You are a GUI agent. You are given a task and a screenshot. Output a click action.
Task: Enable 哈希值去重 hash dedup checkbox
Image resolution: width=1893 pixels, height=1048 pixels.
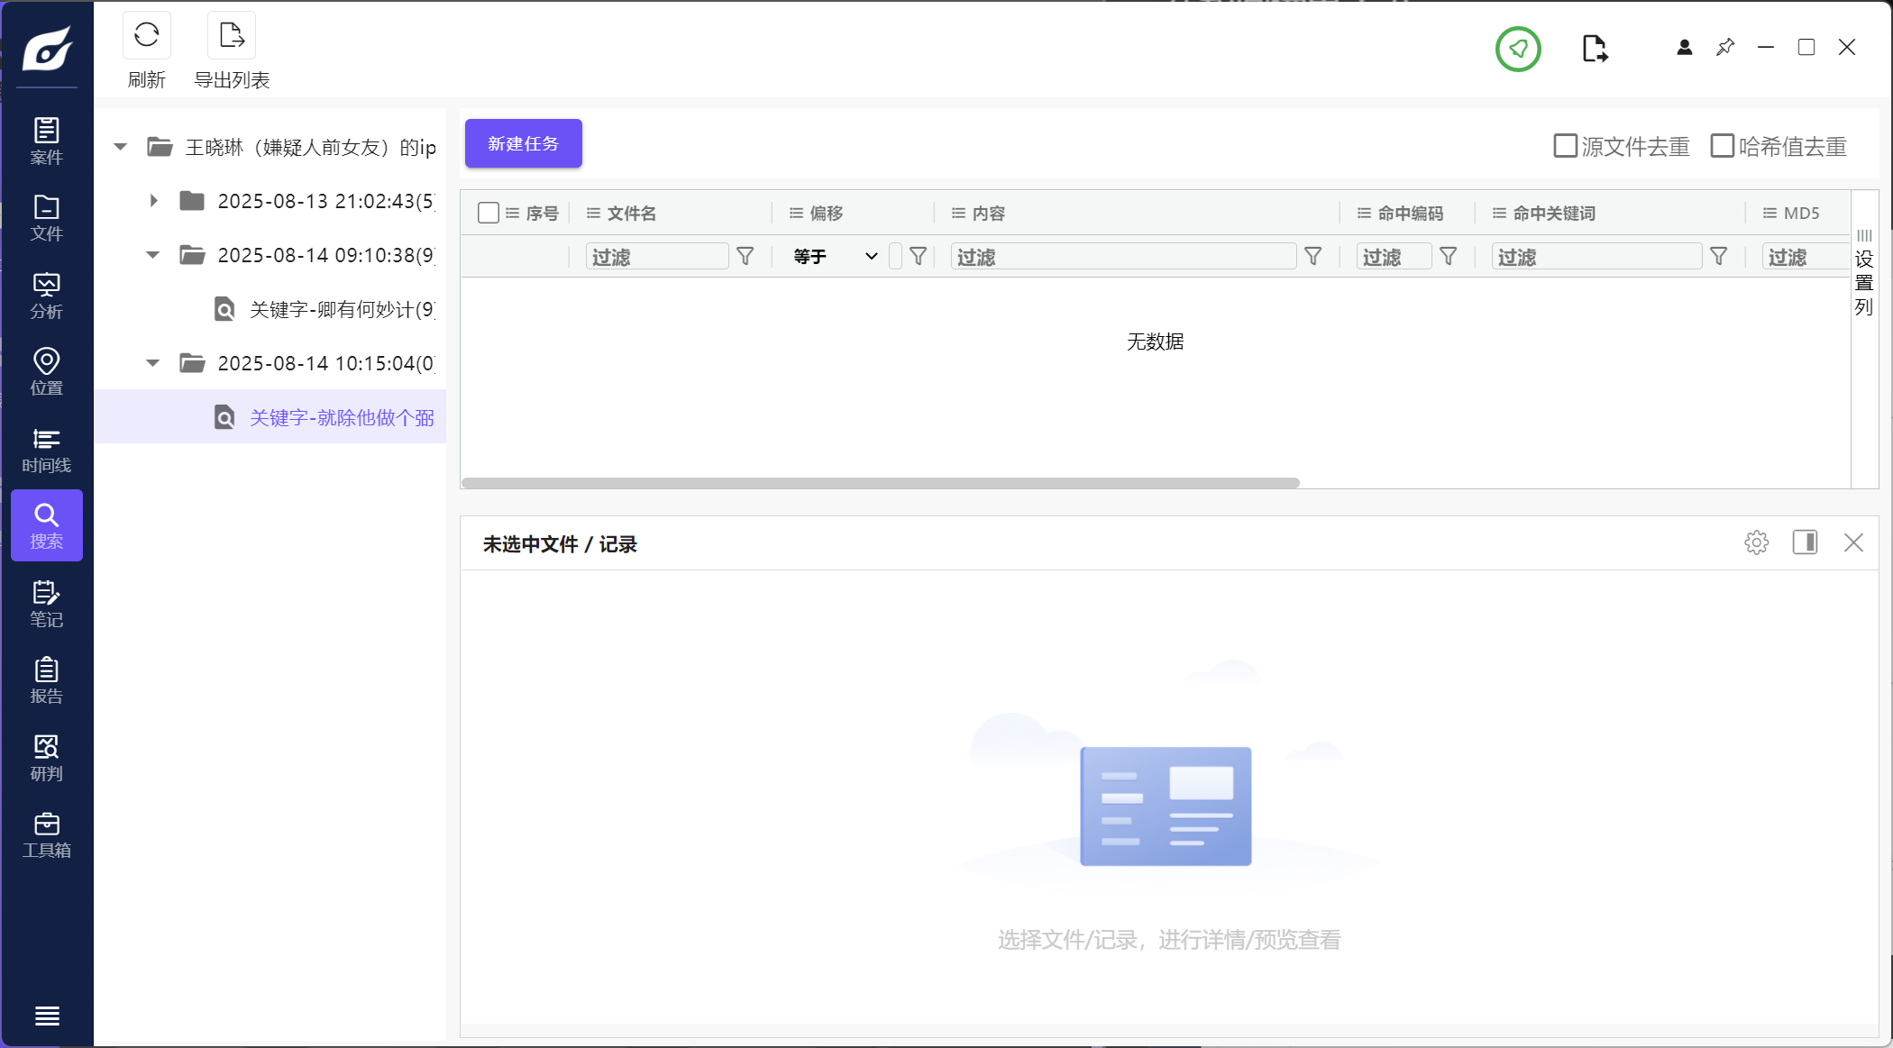[x=1722, y=146]
